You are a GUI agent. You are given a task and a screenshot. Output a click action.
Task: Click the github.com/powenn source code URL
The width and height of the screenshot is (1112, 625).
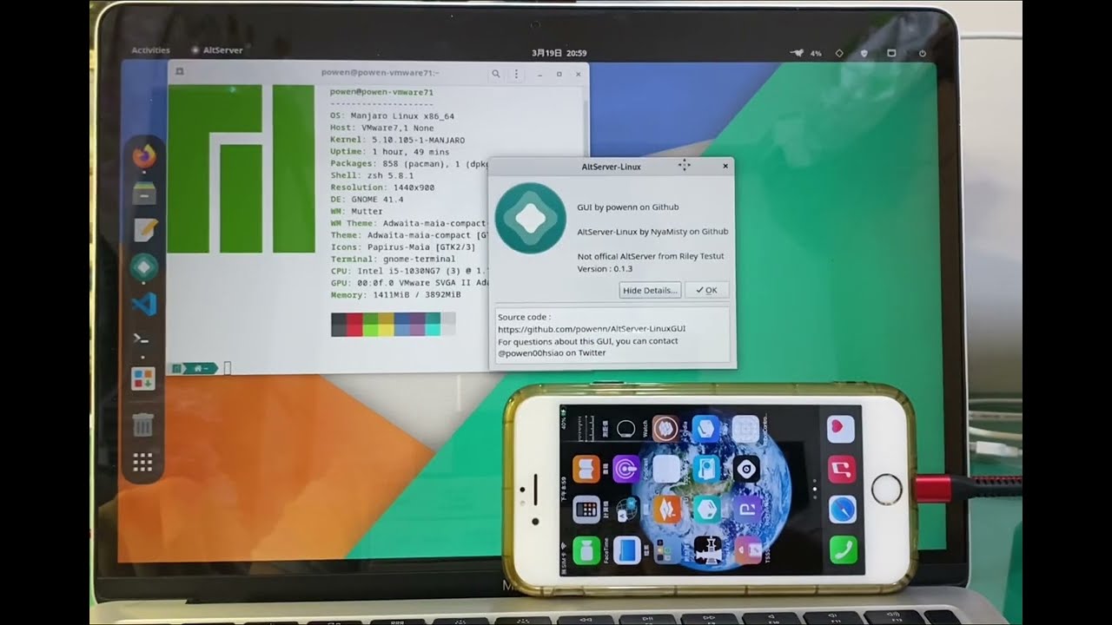[592, 330]
